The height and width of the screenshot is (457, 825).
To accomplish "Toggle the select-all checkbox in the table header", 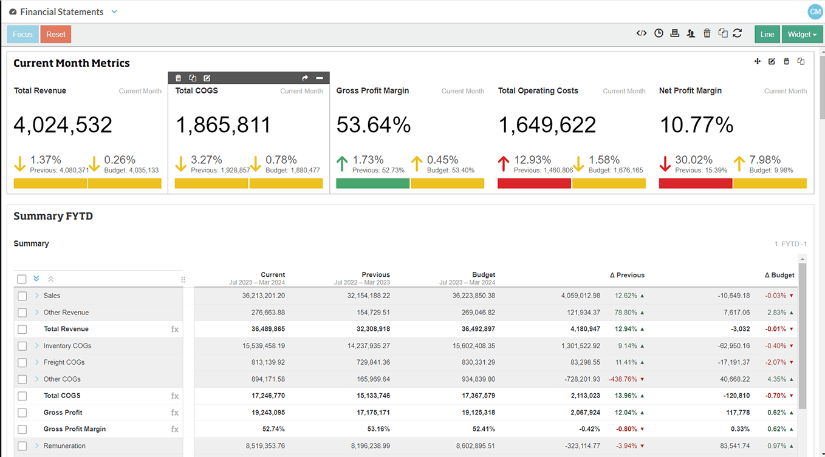I will point(22,279).
